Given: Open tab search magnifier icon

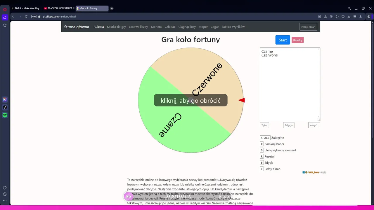Looking at the screenshot, I should point(349,8).
